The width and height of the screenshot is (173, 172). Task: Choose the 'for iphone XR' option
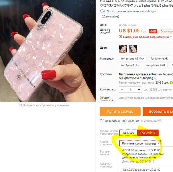159,59
